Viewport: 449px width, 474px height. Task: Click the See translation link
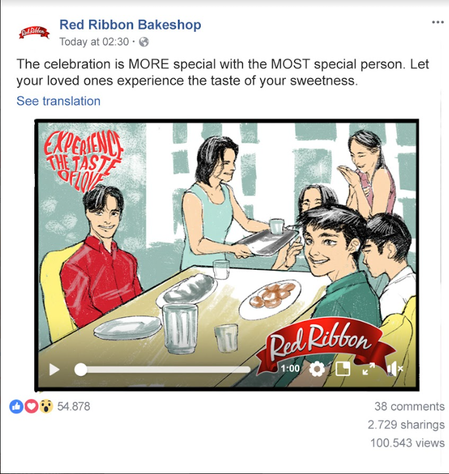click(x=58, y=101)
